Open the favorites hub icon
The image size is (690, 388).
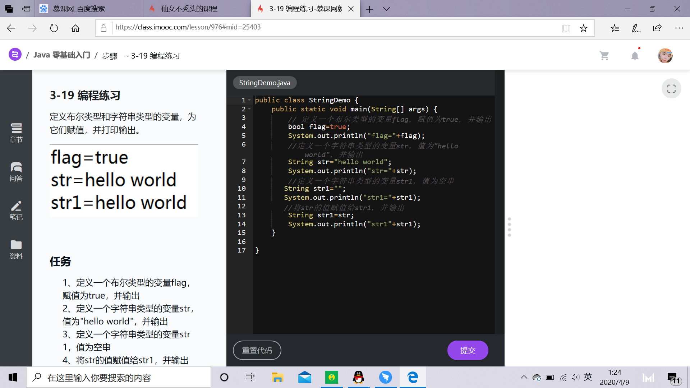click(x=615, y=28)
